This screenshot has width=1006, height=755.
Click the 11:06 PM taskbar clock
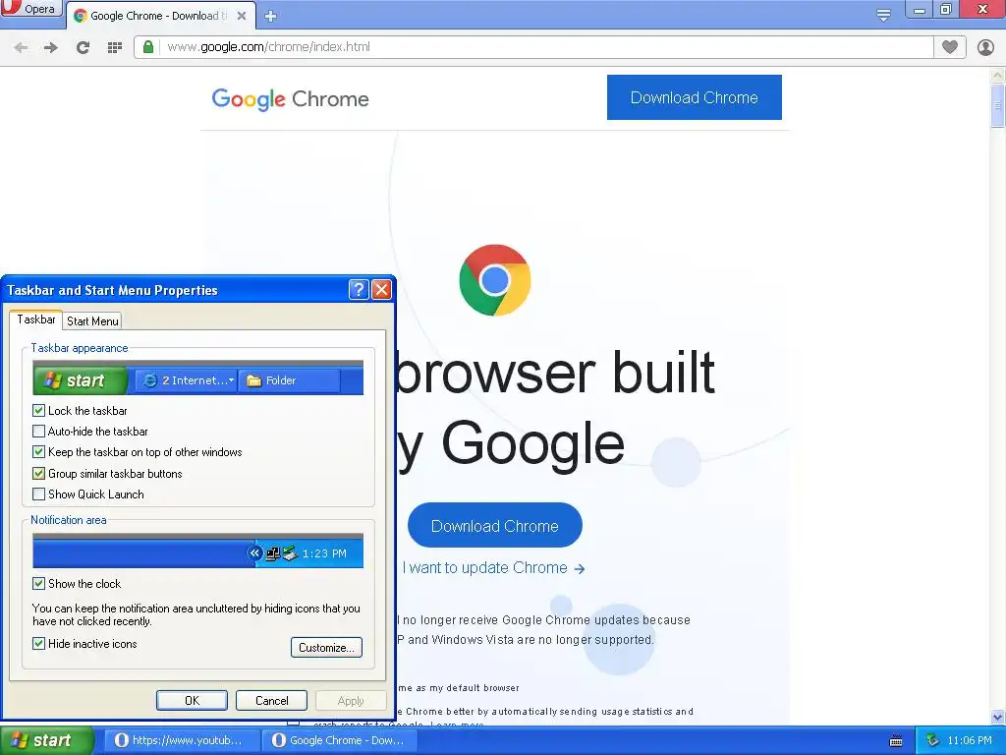click(970, 740)
